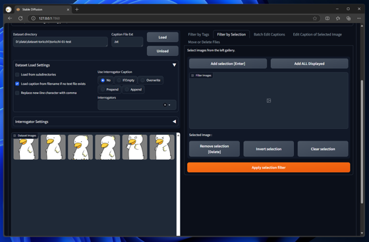This screenshot has height=242, width=369.
Task: Select the third duck thumbnail in dataset
Action: coord(80,147)
